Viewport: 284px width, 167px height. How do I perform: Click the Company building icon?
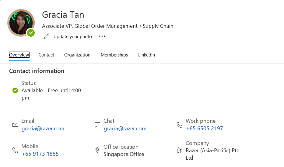[180, 150]
